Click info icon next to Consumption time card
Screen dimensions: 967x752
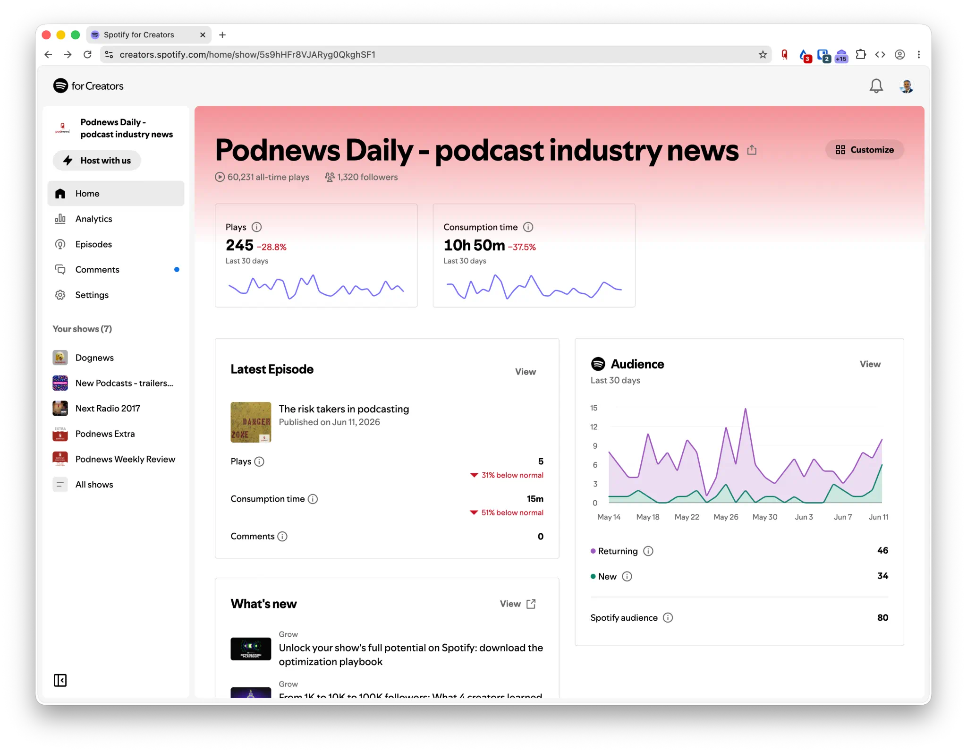click(528, 227)
